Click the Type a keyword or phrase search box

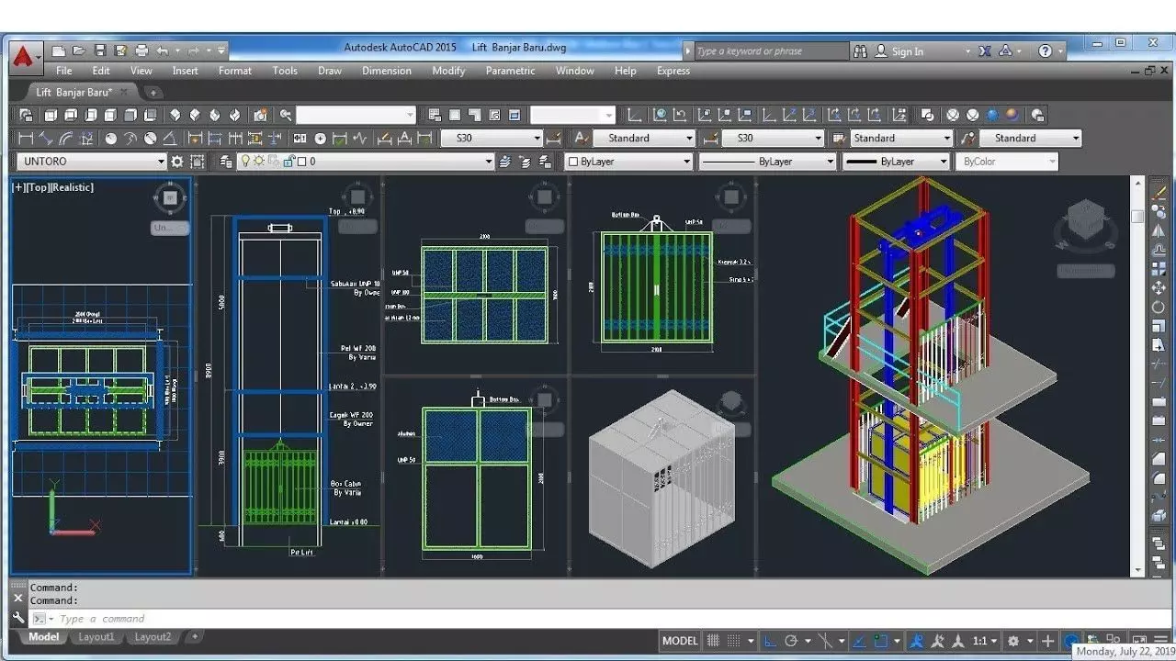point(770,51)
